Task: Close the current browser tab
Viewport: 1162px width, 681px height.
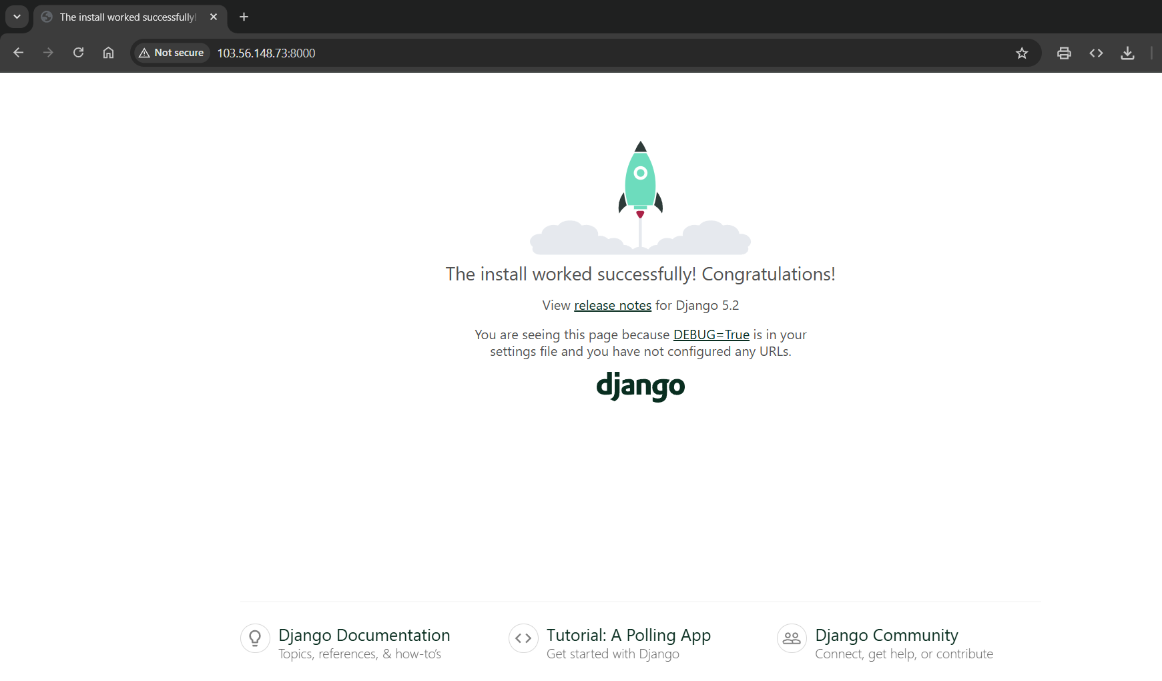Action: pos(214,17)
